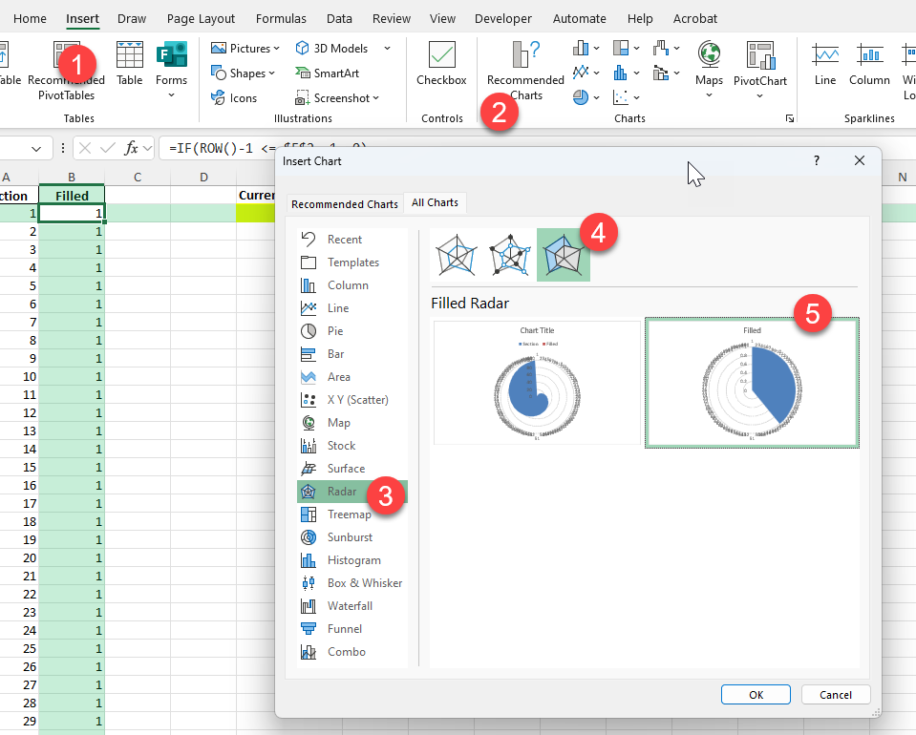Select X Y (Scatter) chart type

(x=351, y=400)
